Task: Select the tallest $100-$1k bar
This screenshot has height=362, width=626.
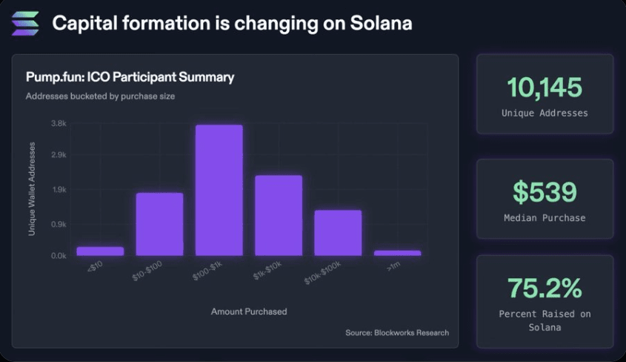Action: tap(219, 190)
